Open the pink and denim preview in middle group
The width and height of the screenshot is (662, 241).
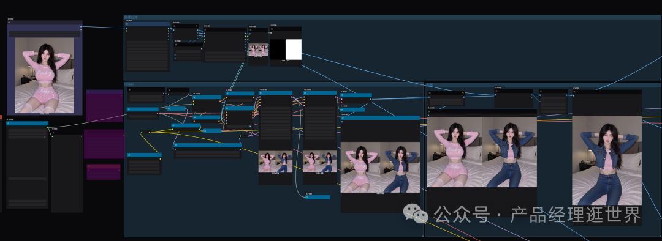click(381, 167)
